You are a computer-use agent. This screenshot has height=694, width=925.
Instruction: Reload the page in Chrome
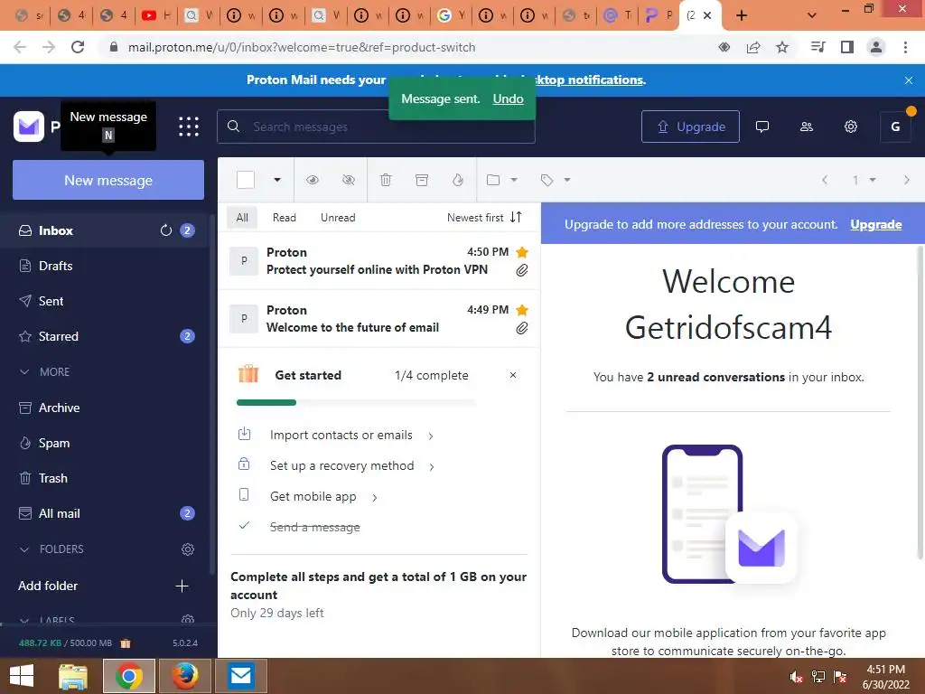coord(78,47)
